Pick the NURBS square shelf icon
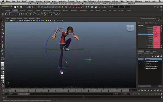Image resolution: width=163 pixels, height=102 pixels. [x=10, y=14]
